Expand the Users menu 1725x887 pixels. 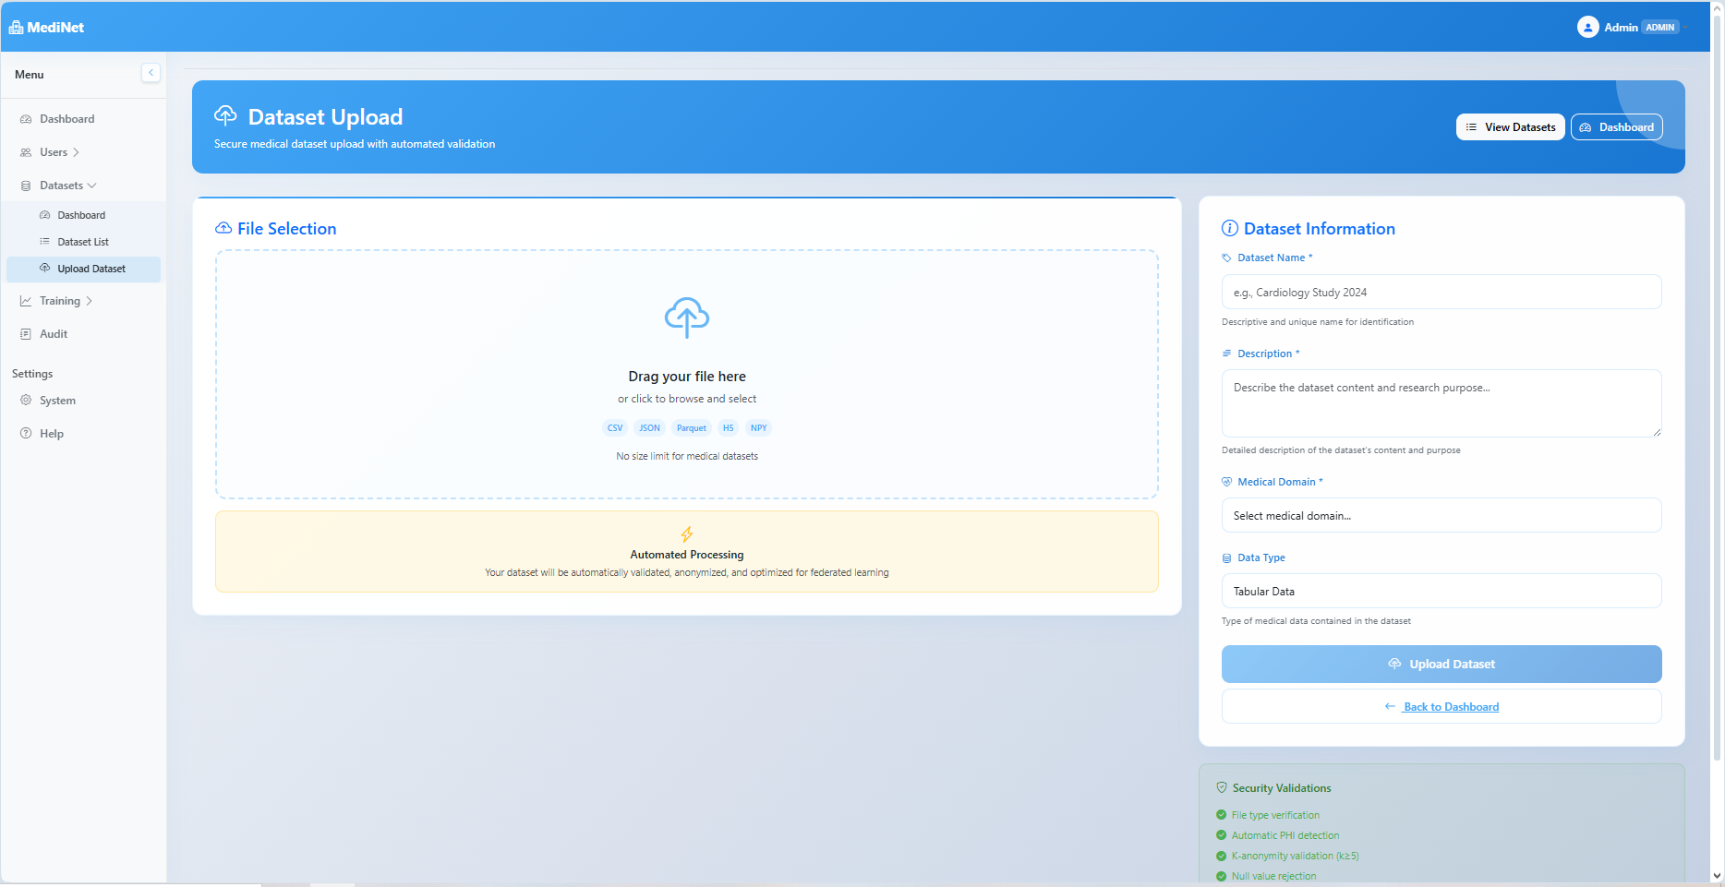click(x=53, y=151)
